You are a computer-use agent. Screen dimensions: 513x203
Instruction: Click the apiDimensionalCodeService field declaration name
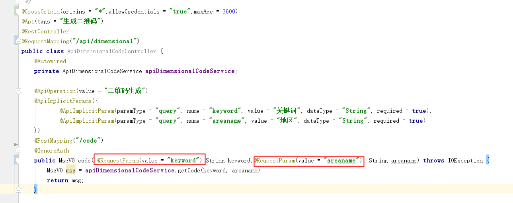[x=190, y=71]
